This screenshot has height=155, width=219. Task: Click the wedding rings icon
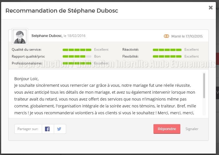point(166,36)
